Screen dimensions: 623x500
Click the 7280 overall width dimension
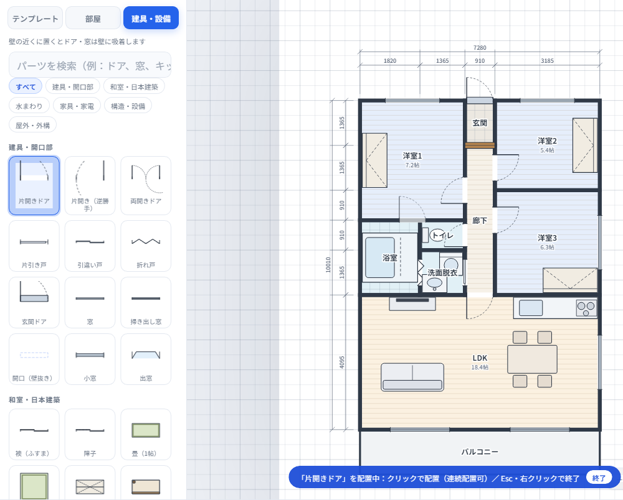pyautogui.click(x=480, y=48)
